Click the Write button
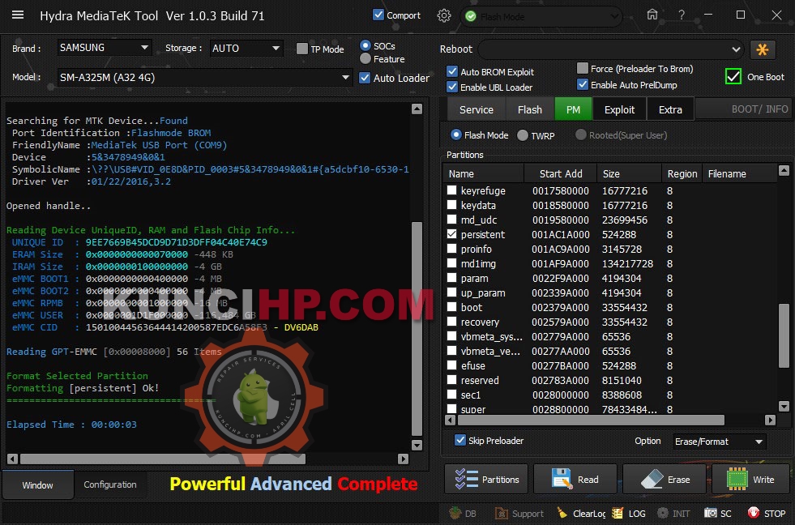The width and height of the screenshot is (795, 525). [x=751, y=479]
